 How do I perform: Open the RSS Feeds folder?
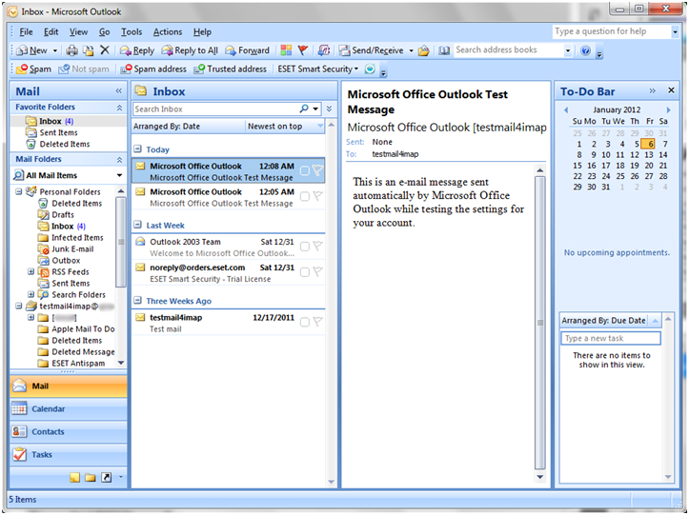(71, 271)
